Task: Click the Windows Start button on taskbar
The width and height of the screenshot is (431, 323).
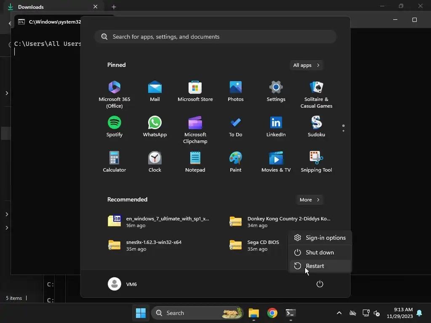Action: pyautogui.click(x=141, y=313)
